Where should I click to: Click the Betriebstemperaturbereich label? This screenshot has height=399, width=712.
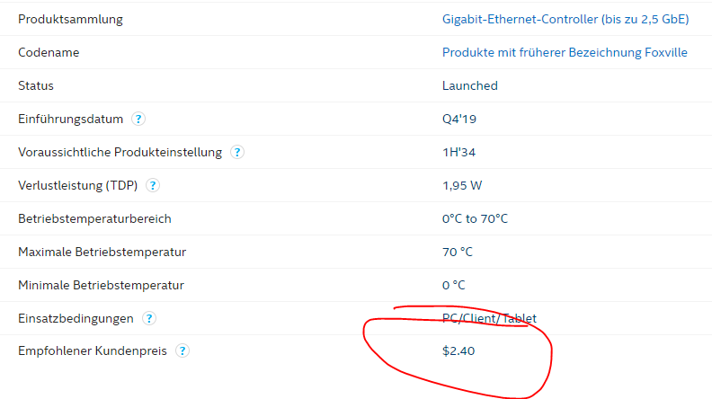click(x=94, y=218)
